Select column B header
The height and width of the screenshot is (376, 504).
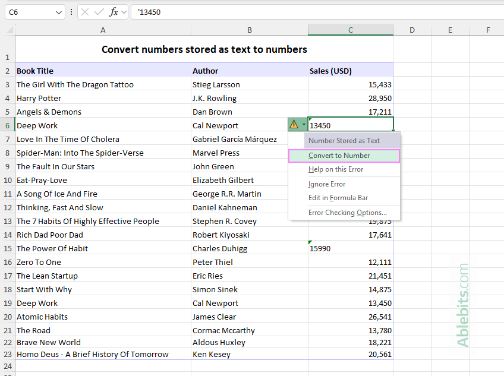pos(250,30)
